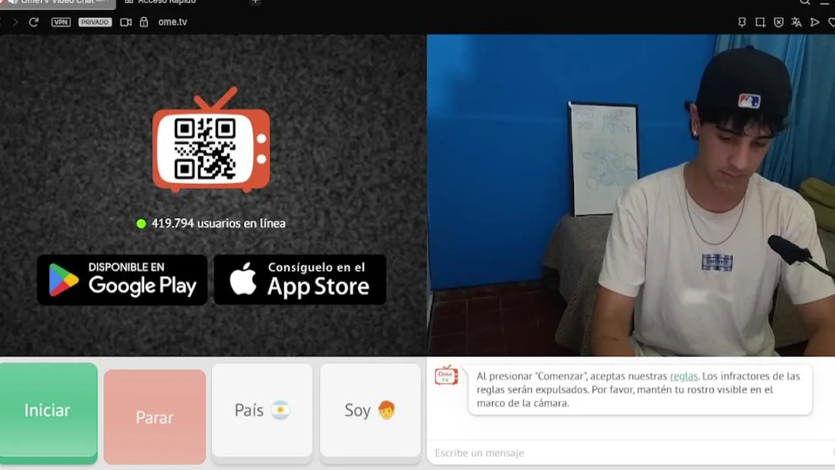The image size is (835, 470).
Task: Click the own webcam video preview
Action: tap(631, 195)
